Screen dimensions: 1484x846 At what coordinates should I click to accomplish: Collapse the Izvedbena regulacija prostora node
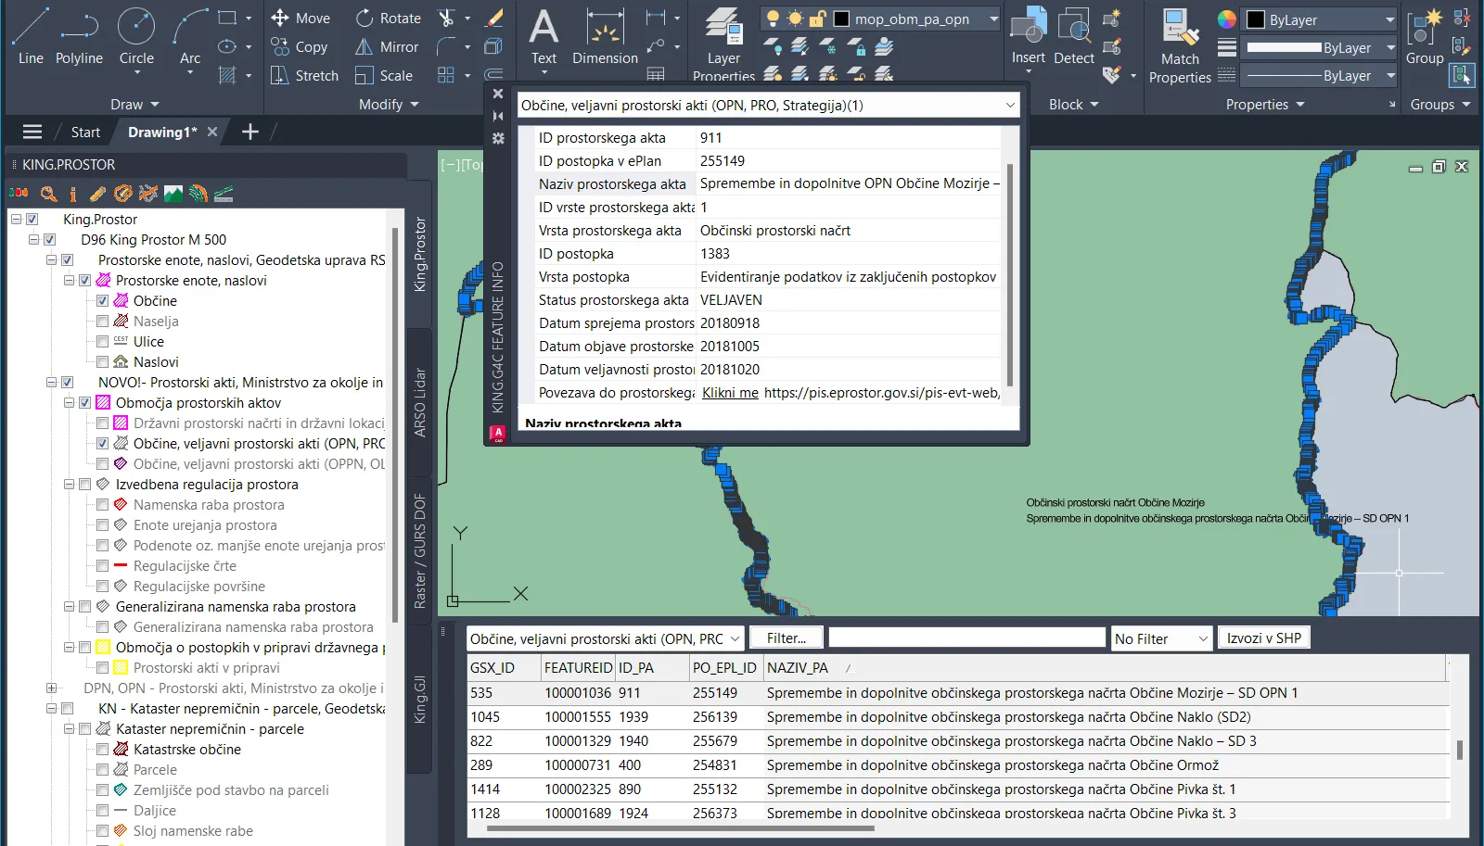pos(69,485)
